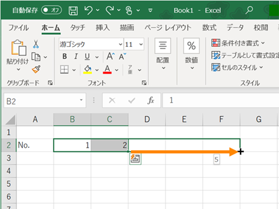
Task: Toggle Italic formatting
Action: [76, 57]
